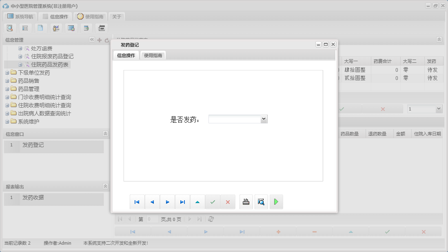The width and height of the screenshot is (448, 252).
Task: Open the 系统导航 menu
Action: coord(20,17)
